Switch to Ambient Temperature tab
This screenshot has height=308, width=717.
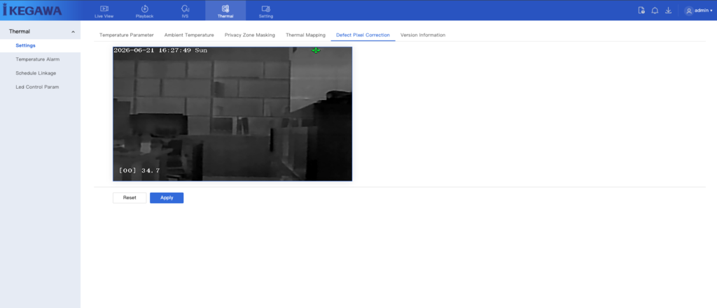pyautogui.click(x=189, y=35)
